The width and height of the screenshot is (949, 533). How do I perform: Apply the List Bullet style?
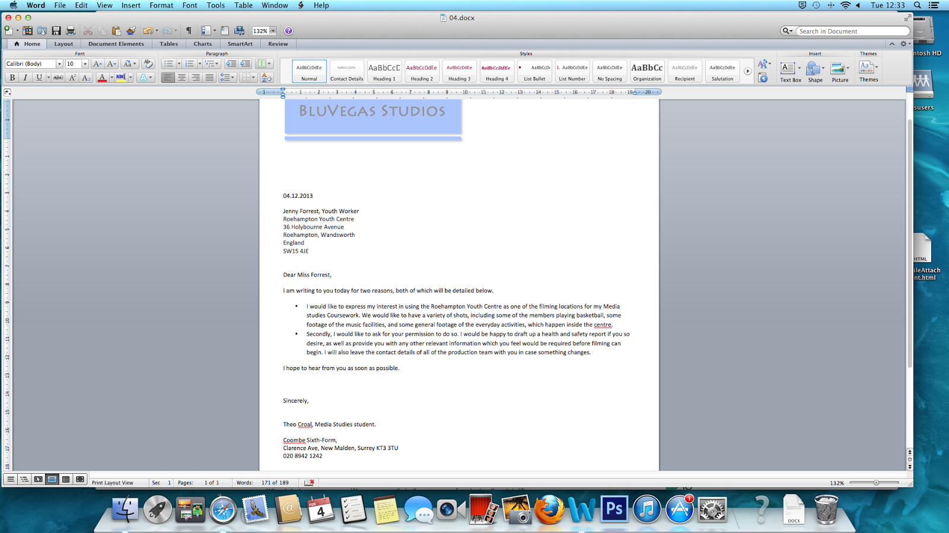[x=534, y=71]
